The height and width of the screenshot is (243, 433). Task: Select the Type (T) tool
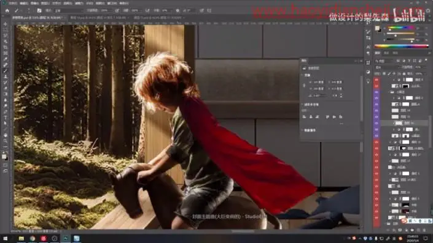(6, 118)
